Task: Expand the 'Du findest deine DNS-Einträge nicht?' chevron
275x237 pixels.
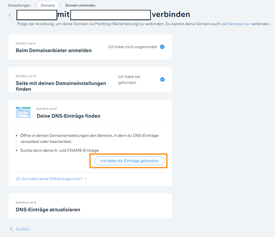Action: pos(86,179)
